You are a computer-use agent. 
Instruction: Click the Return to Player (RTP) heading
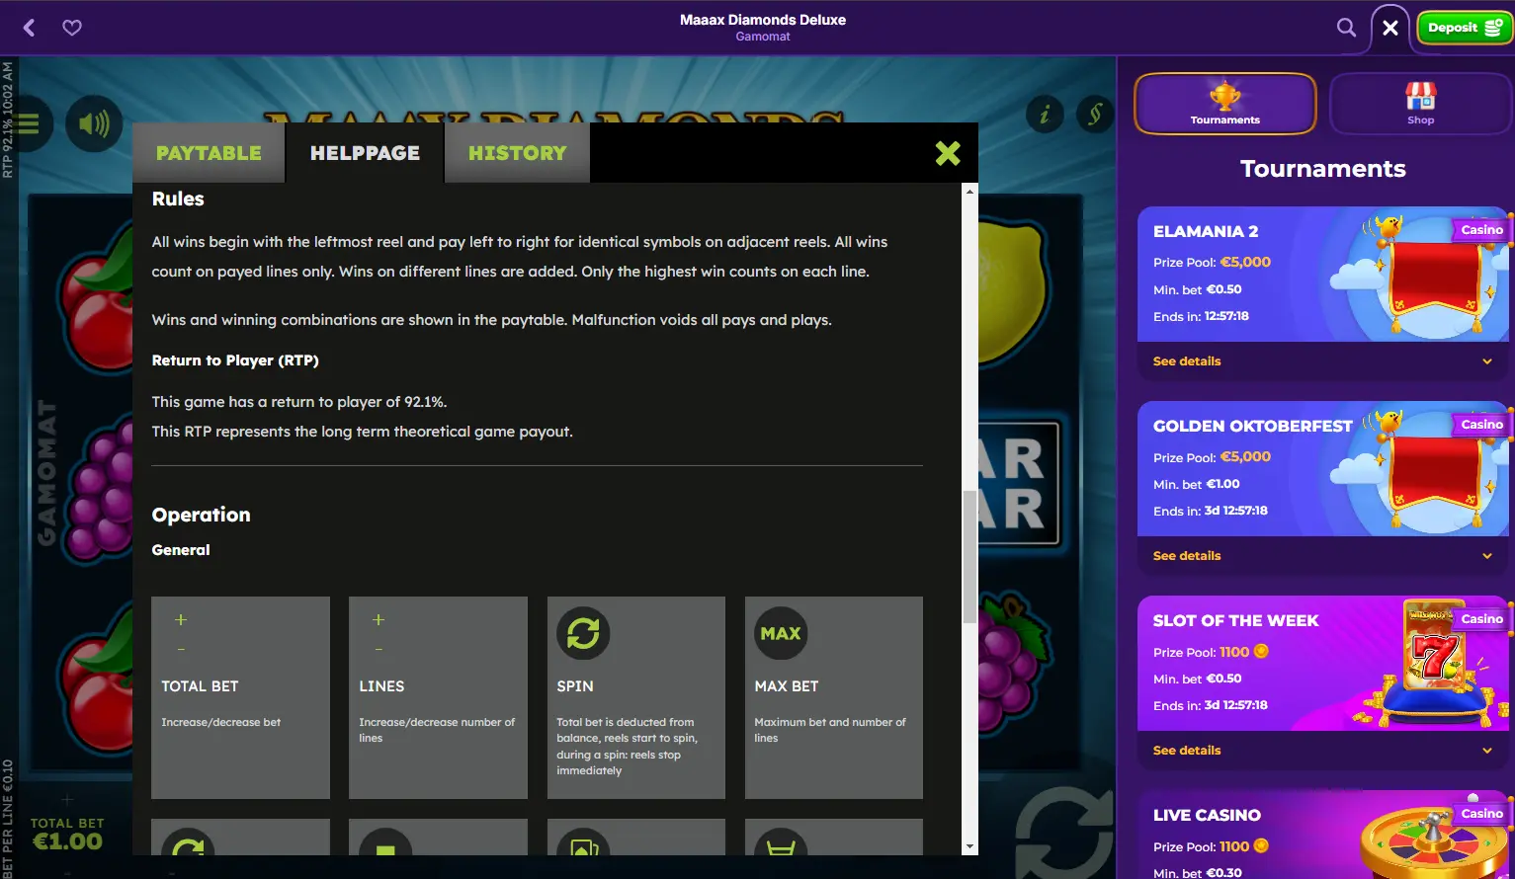click(235, 360)
